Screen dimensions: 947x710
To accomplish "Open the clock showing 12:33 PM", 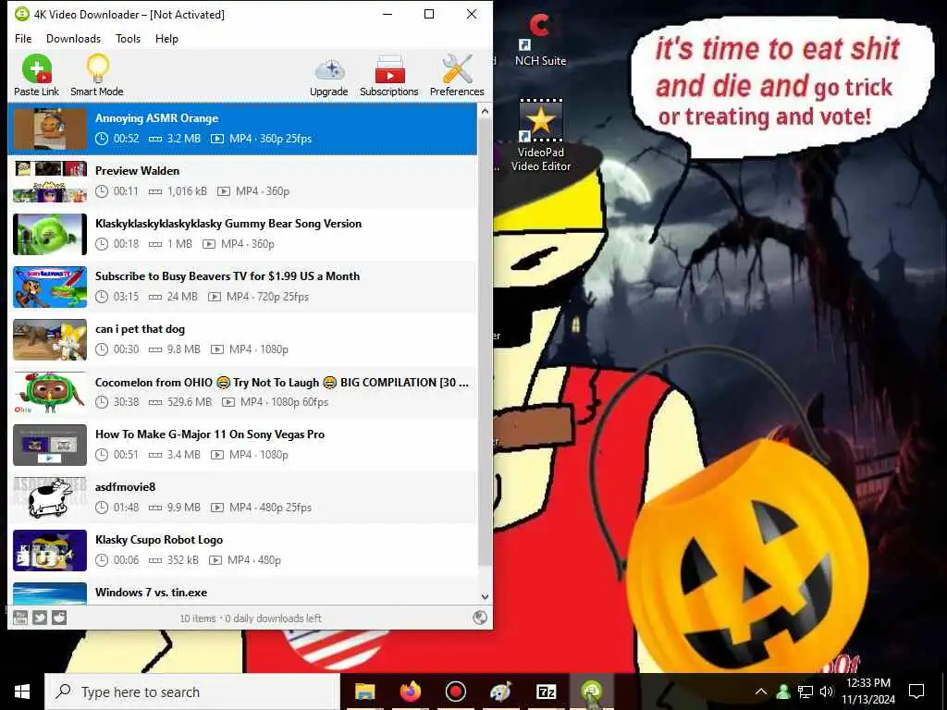I will [868, 692].
